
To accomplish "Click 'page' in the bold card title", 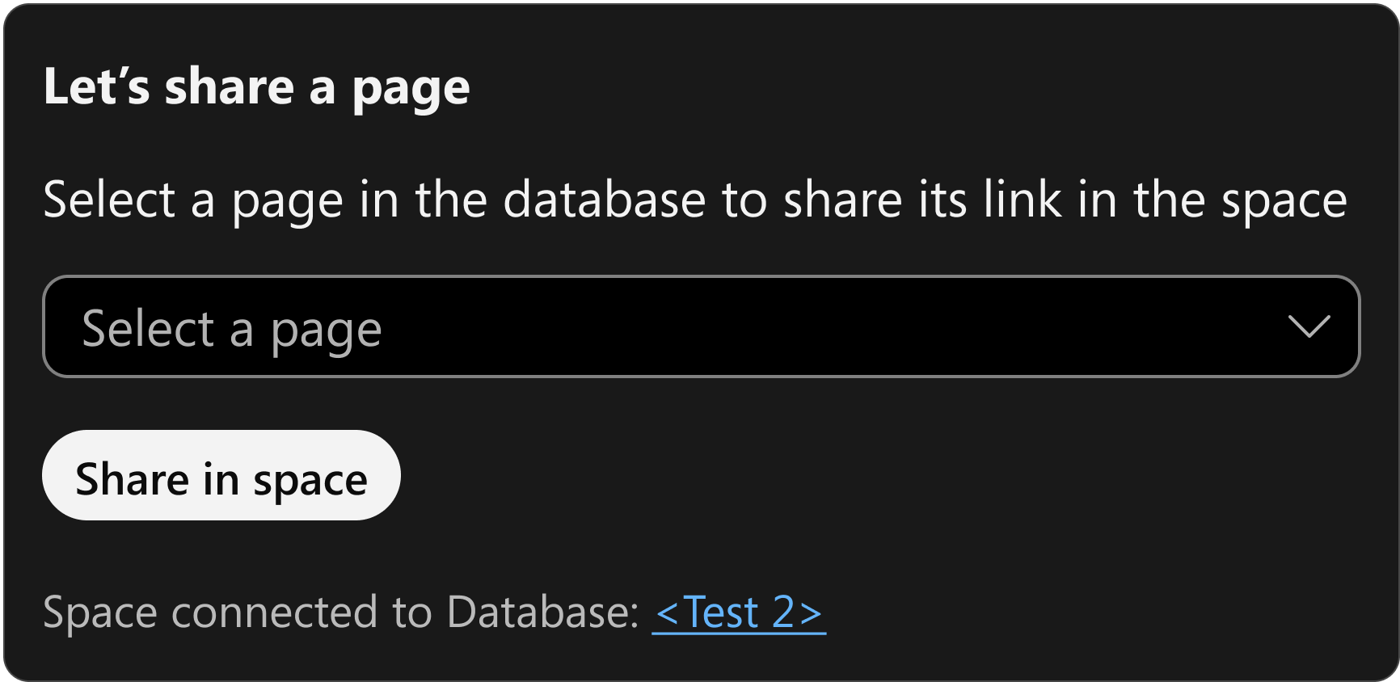I will click(x=411, y=91).
